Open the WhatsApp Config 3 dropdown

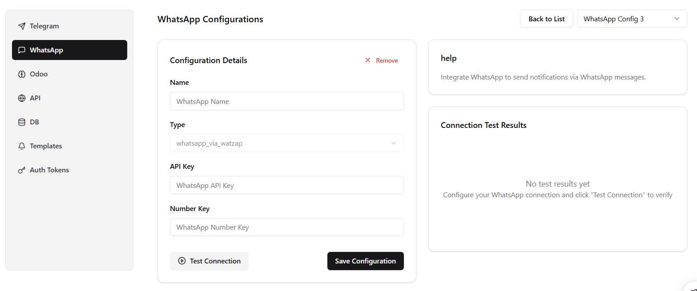click(x=632, y=19)
